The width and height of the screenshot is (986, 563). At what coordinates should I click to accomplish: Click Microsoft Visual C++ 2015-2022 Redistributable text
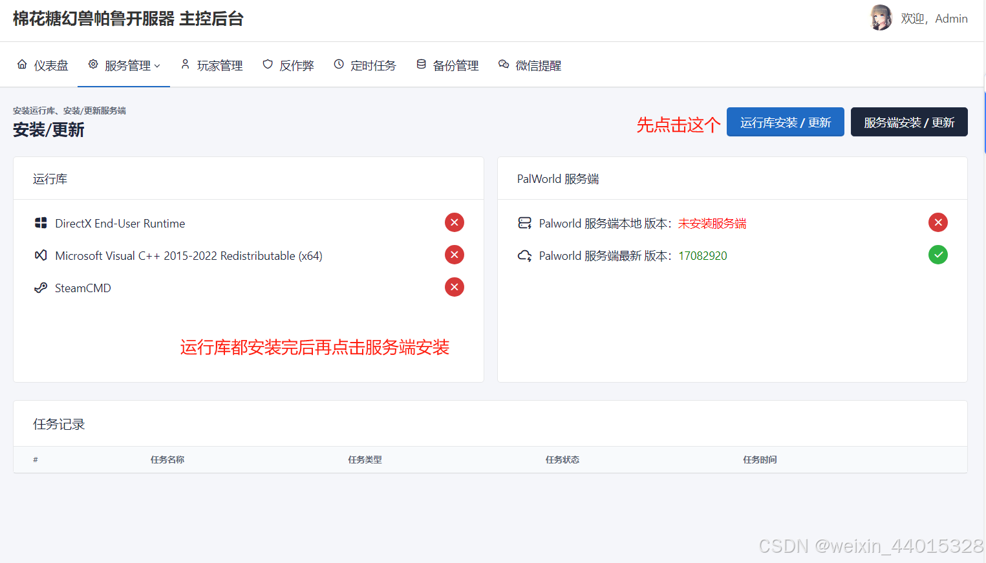coord(189,255)
